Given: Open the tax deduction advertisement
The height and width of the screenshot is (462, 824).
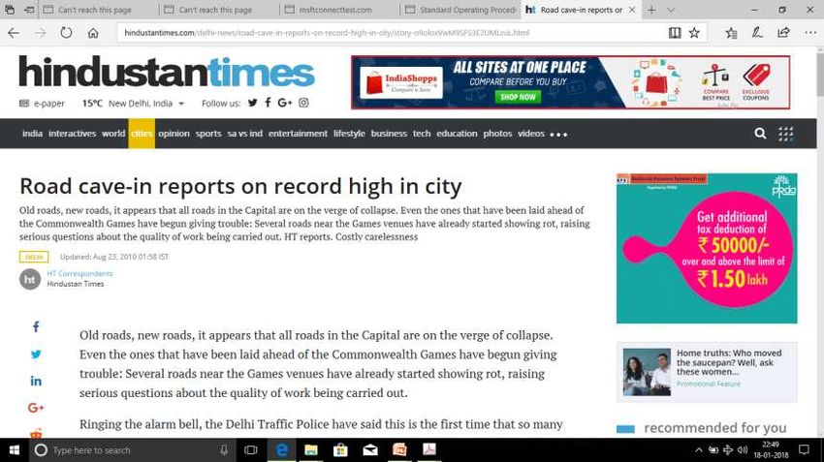Looking at the screenshot, I should click(707, 248).
